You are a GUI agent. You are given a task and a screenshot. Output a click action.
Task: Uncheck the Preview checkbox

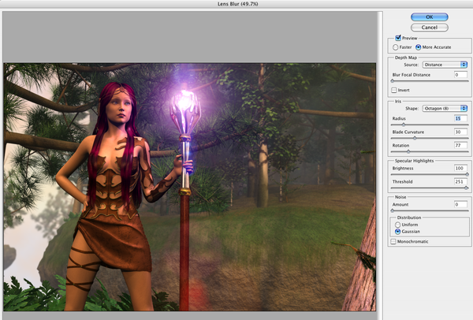pos(398,38)
